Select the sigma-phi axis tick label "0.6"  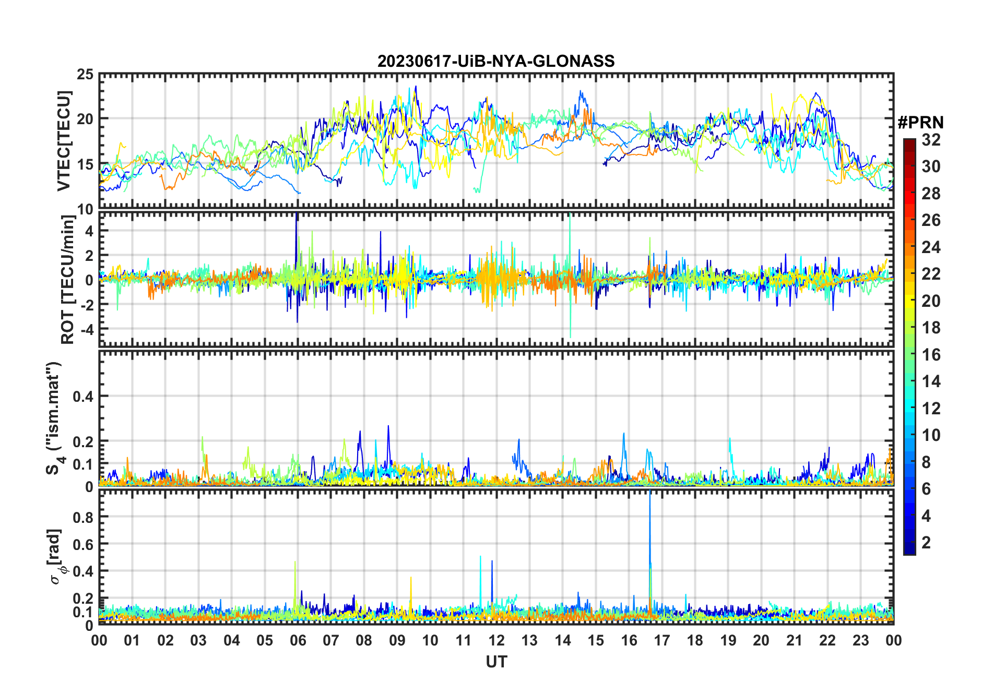[x=83, y=544]
